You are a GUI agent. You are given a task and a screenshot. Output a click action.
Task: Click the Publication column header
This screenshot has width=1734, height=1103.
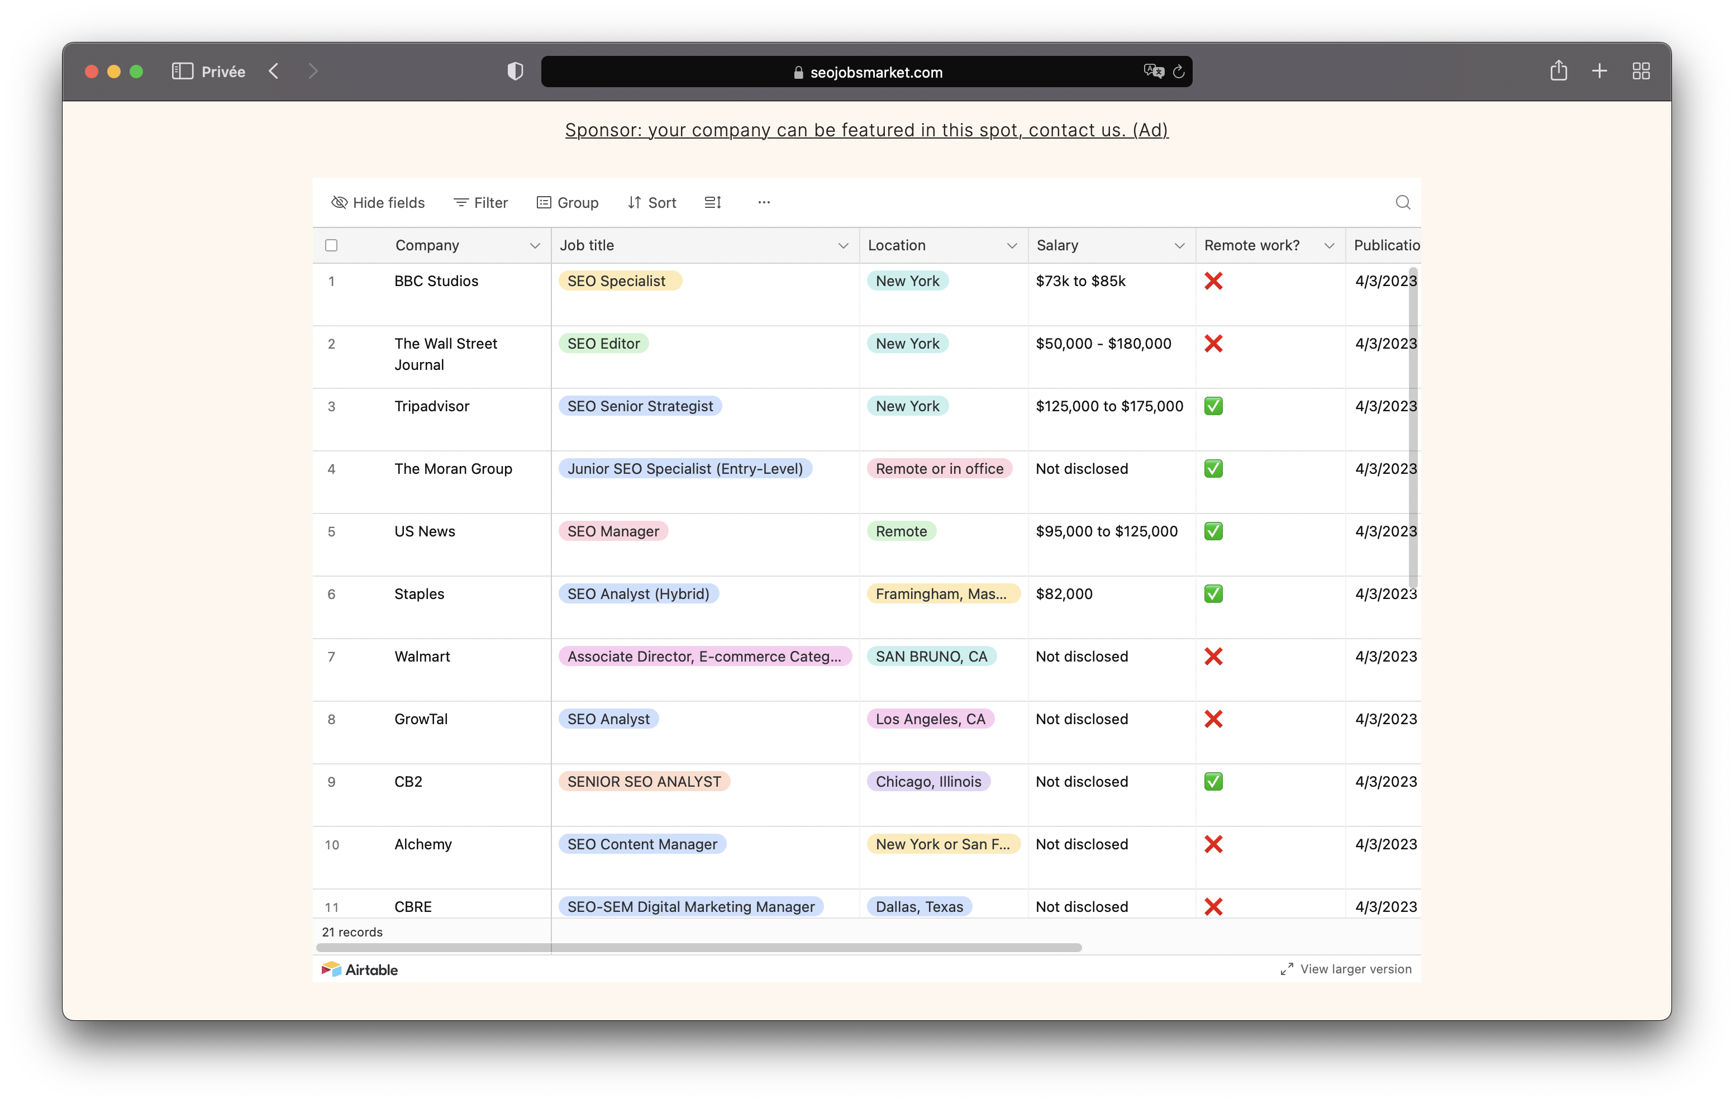[x=1383, y=246]
